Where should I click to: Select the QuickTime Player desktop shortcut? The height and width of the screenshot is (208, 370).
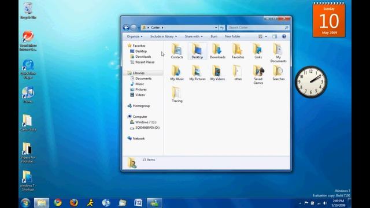pos(28,69)
